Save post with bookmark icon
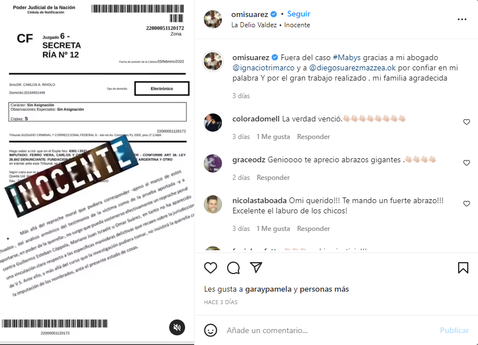The image size is (478, 345). click(463, 268)
